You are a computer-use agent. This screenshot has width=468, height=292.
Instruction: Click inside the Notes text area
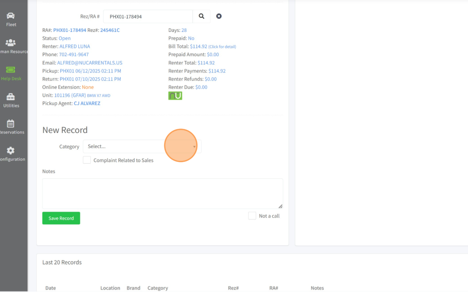(162, 193)
